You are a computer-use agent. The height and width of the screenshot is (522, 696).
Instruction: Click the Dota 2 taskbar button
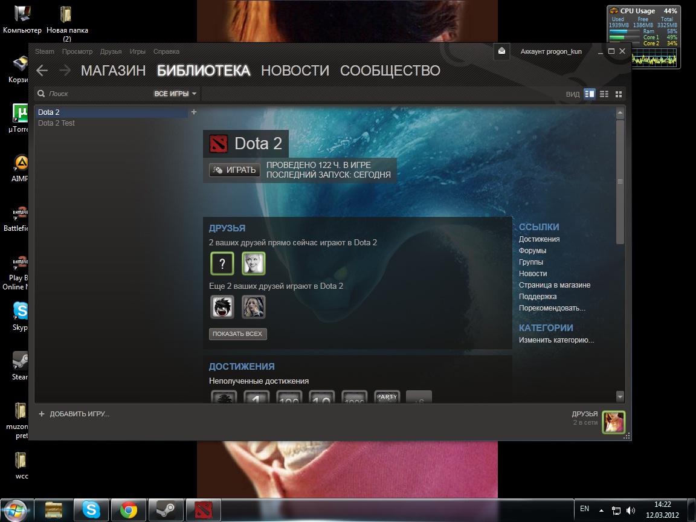[x=203, y=510]
